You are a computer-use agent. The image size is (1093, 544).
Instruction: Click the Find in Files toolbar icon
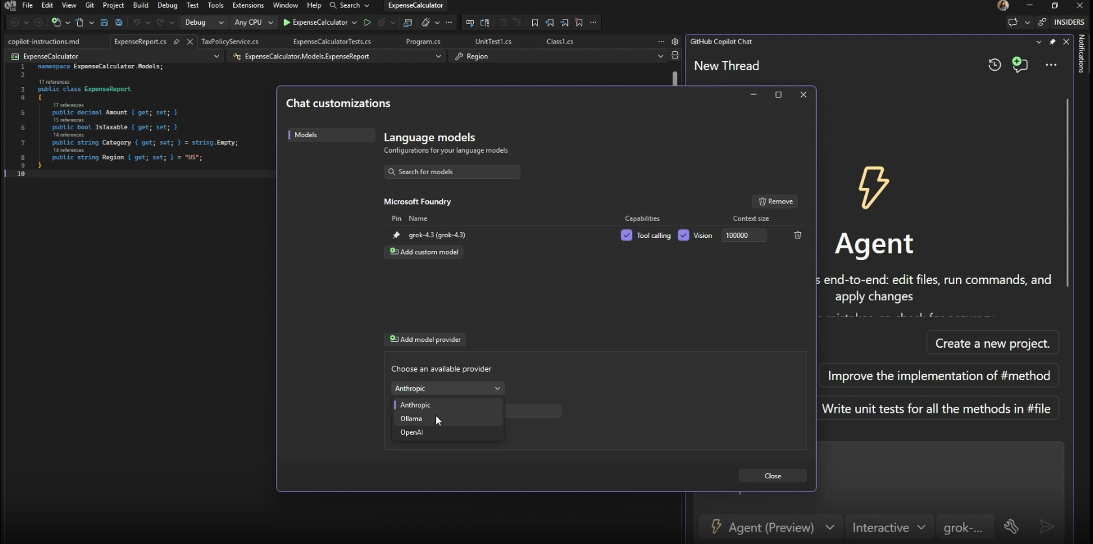point(407,22)
